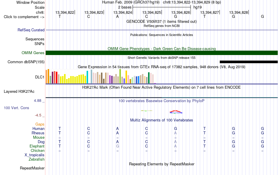Click the black dbSNP variant bar
Viewport: 278px width, 175px height.
248,62
